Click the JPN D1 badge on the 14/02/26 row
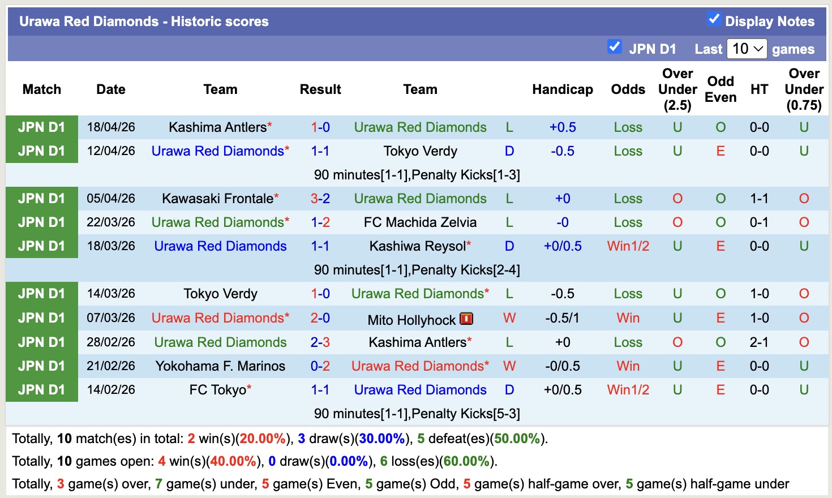 pos(41,389)
